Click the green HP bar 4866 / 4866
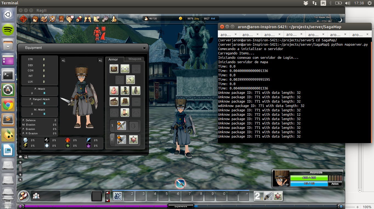Viewport: 374px width, 209px height. click(309, 178)
